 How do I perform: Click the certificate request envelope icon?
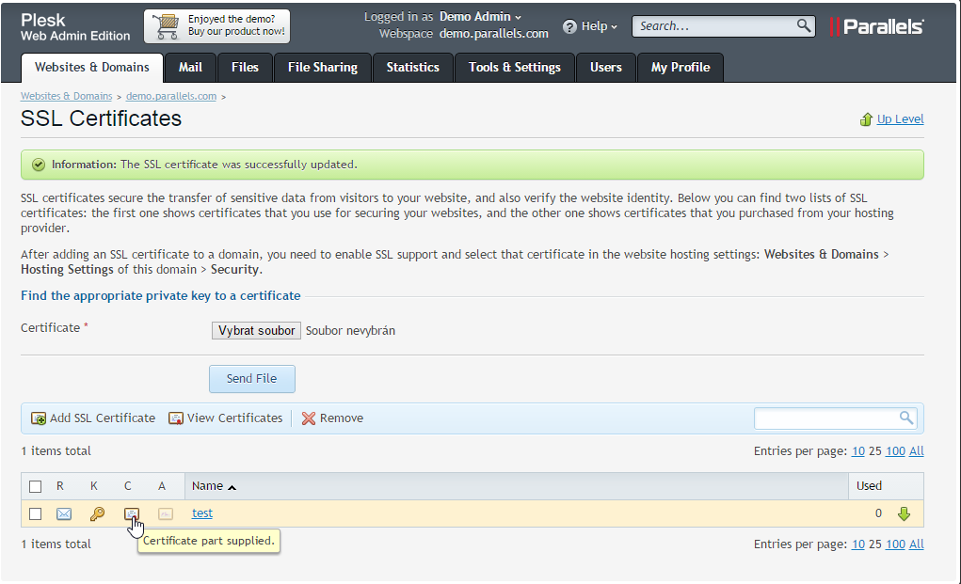click(x=64, y=513)
